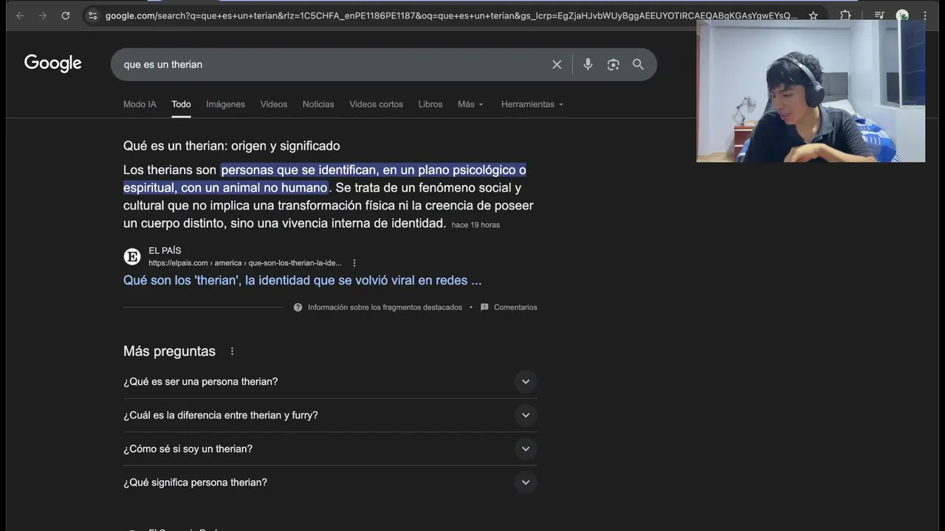This screenshot has width=945, height=531.
Task: Open Chrome three-dot menu
Action: click(x=925, y=15)
